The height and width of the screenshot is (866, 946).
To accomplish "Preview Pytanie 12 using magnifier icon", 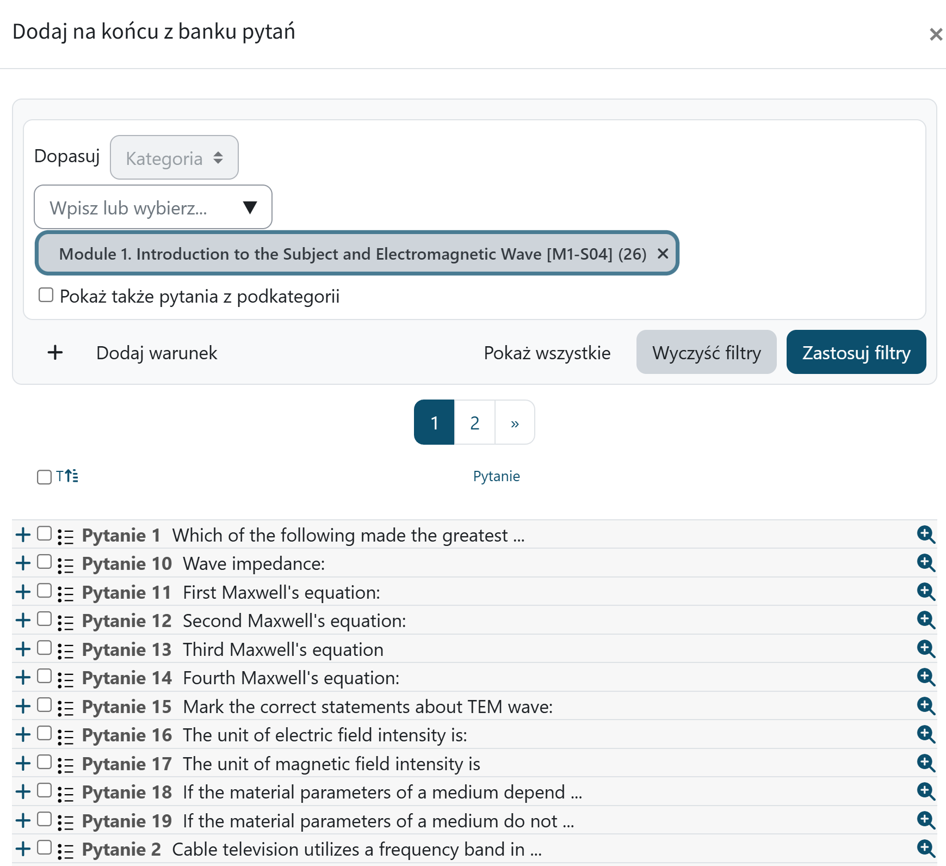I will (x=925, y=620).
